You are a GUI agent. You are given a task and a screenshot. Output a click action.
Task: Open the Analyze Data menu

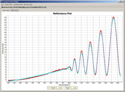28,4
